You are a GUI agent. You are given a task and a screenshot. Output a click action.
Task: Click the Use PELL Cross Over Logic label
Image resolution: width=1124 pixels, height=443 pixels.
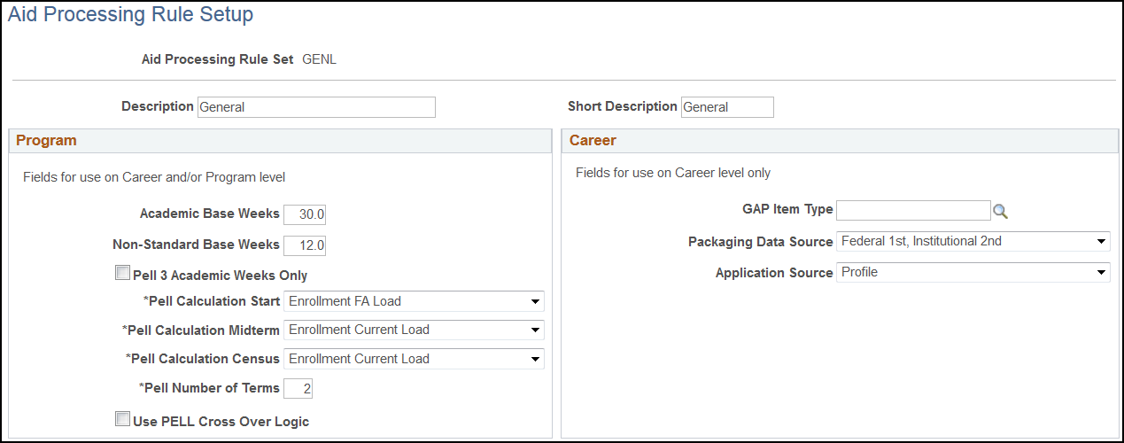click(221, 422)
